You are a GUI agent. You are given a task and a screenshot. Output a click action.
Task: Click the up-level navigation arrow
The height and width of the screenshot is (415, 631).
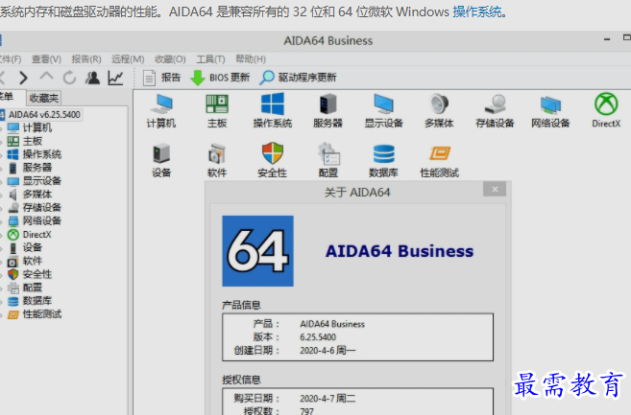[x=47, y=77]
